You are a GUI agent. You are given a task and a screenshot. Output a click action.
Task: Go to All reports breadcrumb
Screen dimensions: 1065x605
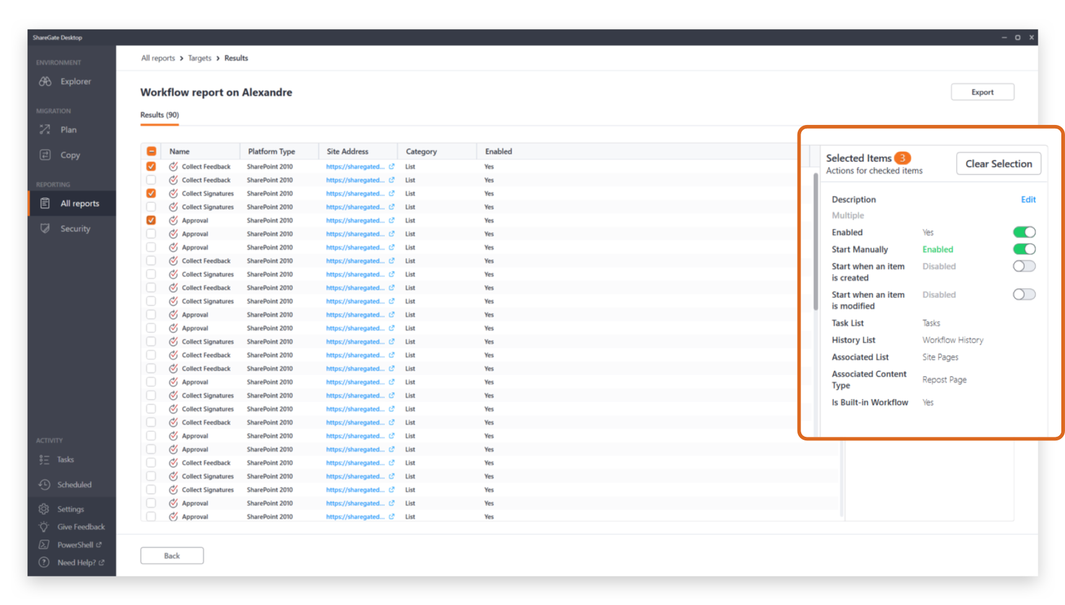[158, 58]
